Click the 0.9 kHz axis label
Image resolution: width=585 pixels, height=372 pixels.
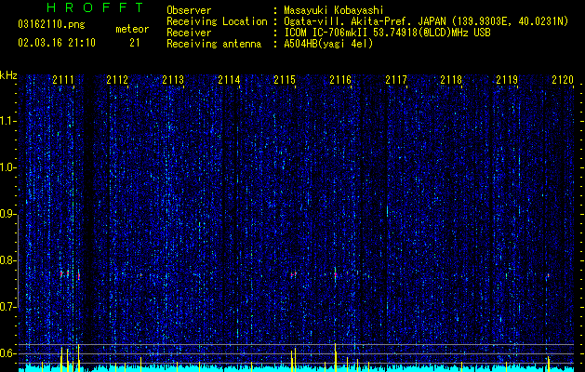8,214
